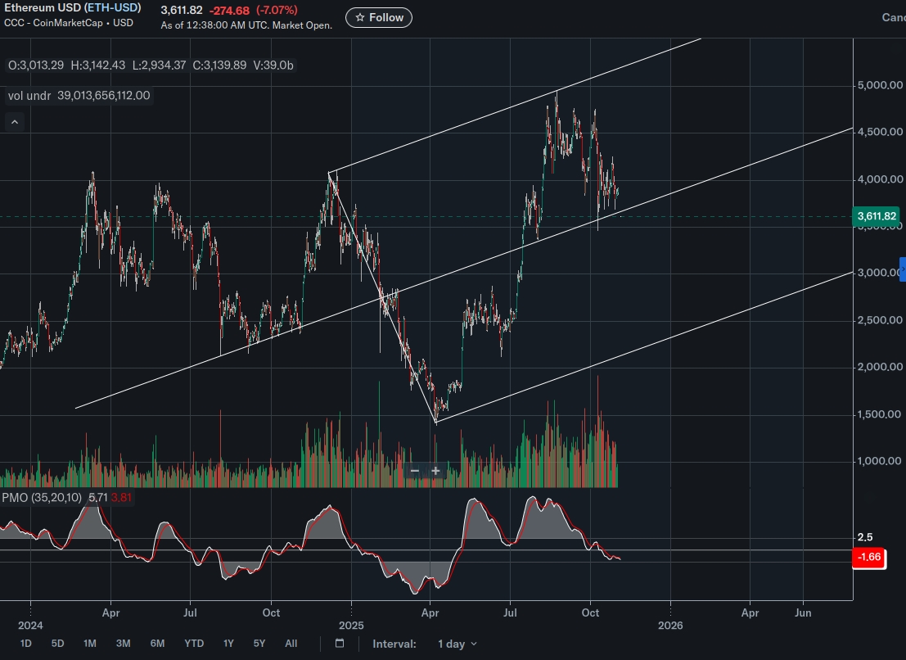Select the PMO (35,20,10) indicator label
Image resolution: width=906 pixels, height=660 pixels.
click(x=42, y=497)
